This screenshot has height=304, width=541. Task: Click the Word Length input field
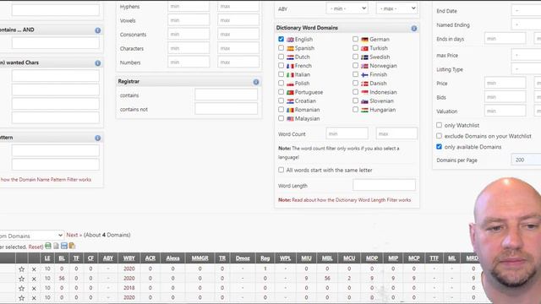coord(384,185)
